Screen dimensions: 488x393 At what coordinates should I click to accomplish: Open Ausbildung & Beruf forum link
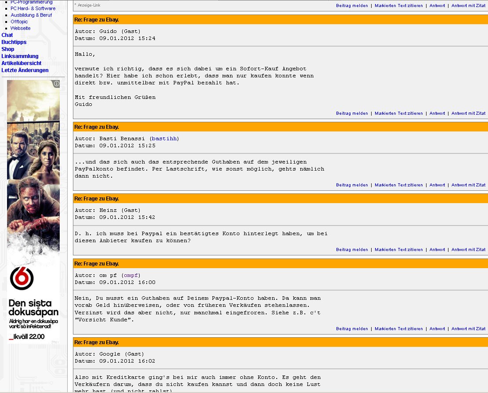[31, 15]
